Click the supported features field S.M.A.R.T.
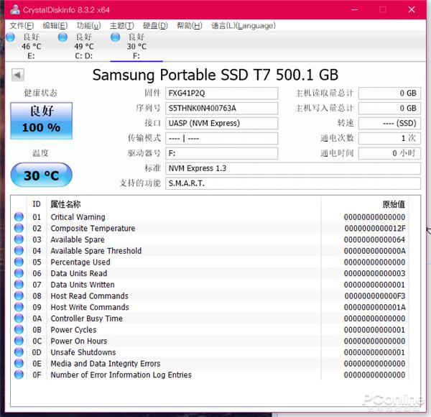 click(293, 183)
